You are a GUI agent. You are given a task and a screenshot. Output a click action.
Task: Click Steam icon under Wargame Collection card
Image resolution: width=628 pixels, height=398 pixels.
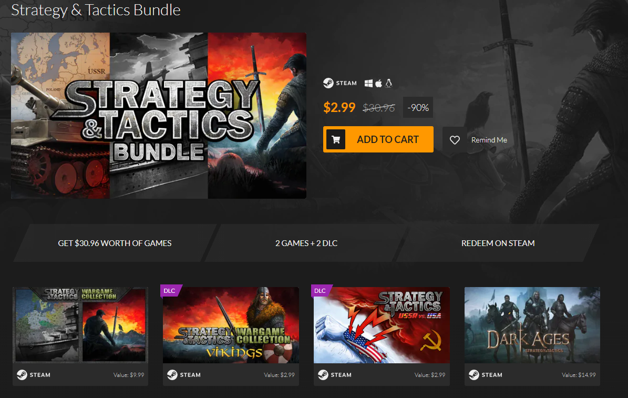click(22, 375)
